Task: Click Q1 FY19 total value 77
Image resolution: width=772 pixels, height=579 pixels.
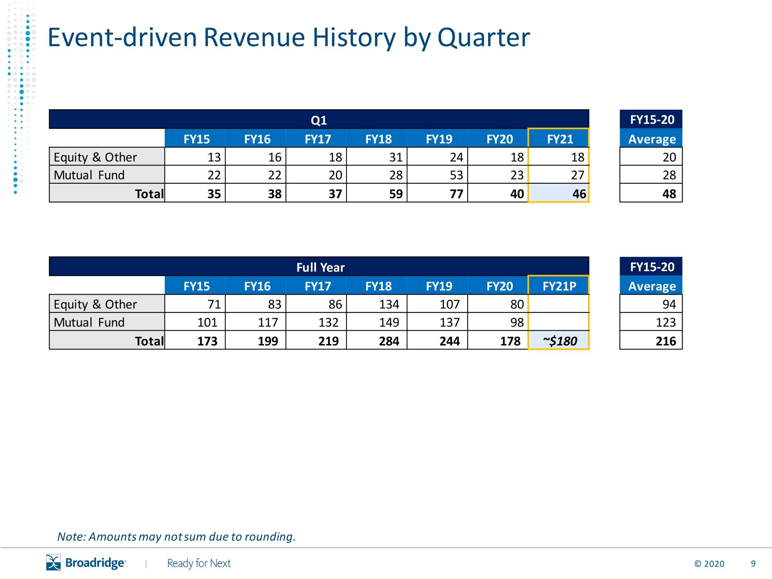Action: point(437,193)
